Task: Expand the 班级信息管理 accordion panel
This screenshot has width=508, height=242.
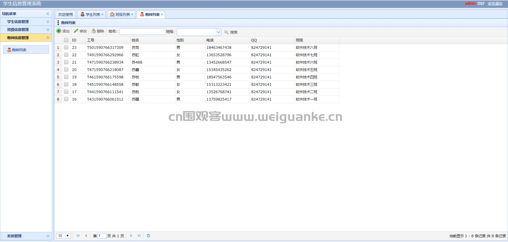Action: [x=26, y=30]
